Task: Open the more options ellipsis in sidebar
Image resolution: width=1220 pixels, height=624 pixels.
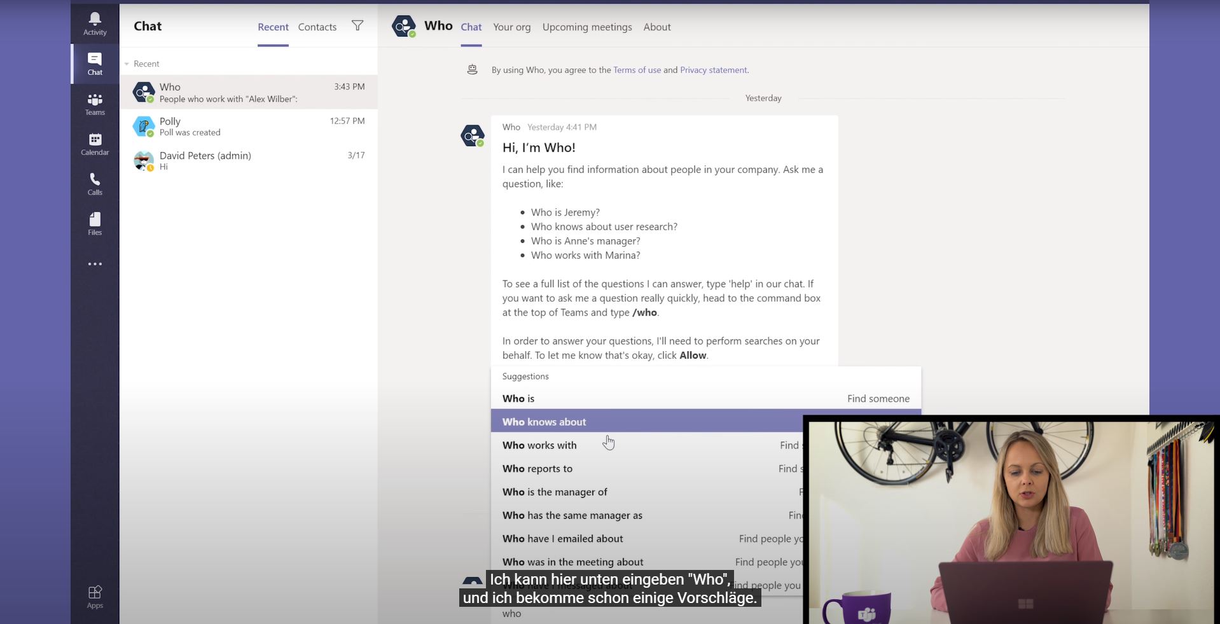Action: point(94,263)
